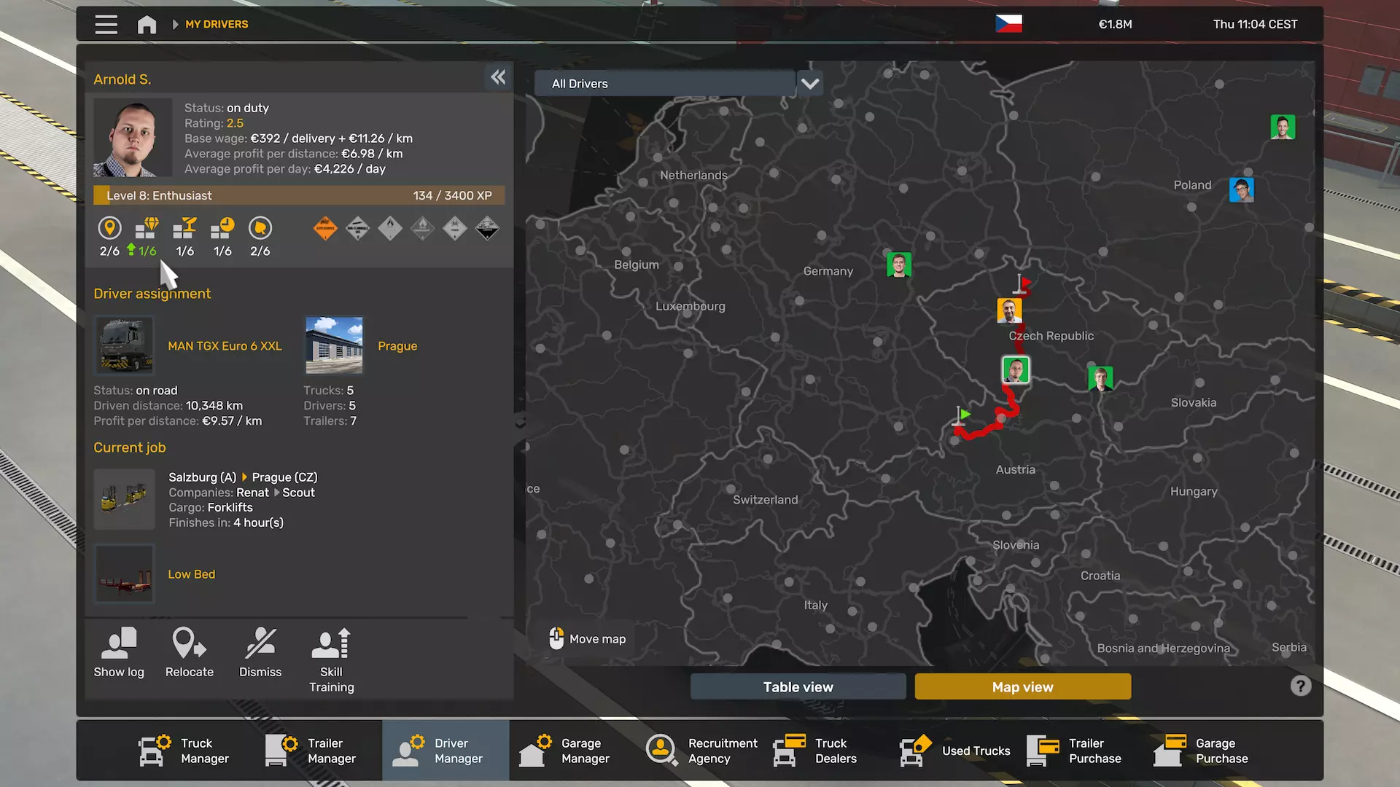The image size is (1400, 787).
Task: Select the explosives ADR skill icon
Action: pos(325,228)
